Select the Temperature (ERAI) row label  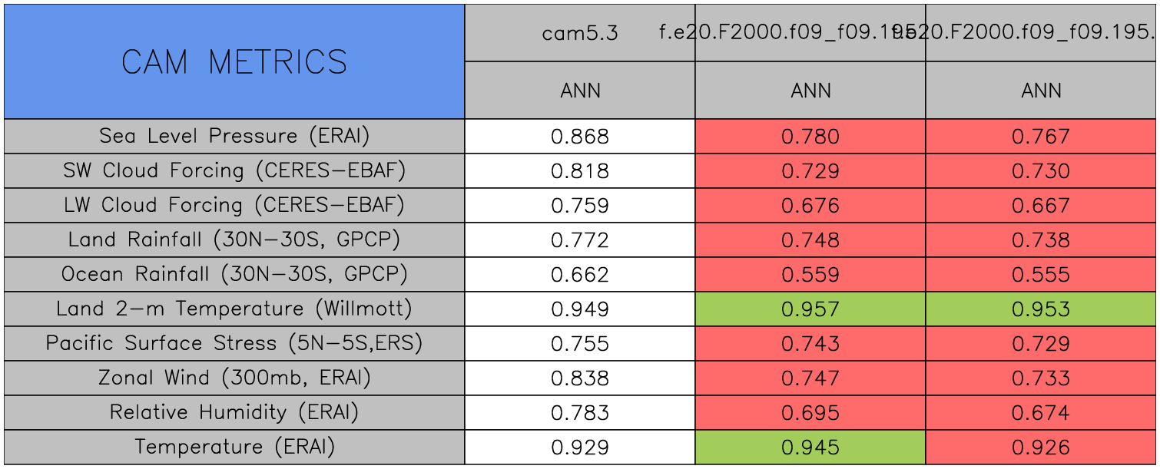coord(234,447)
